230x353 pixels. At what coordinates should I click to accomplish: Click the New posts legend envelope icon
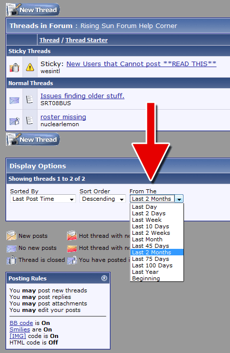(x=11, y=235)
